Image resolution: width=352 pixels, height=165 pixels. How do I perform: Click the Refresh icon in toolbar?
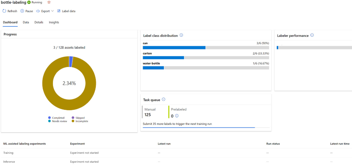point(4,11)
